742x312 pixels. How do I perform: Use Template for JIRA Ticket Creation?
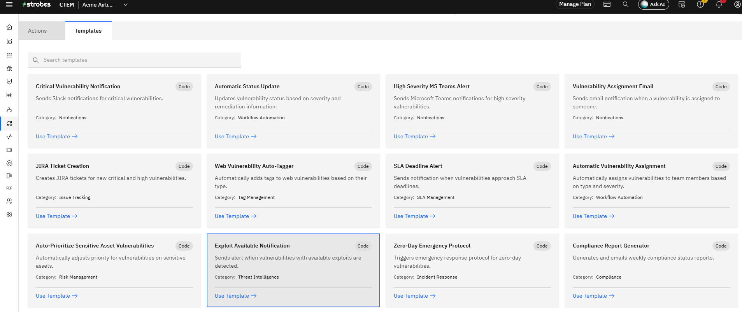tap(57, 216)
